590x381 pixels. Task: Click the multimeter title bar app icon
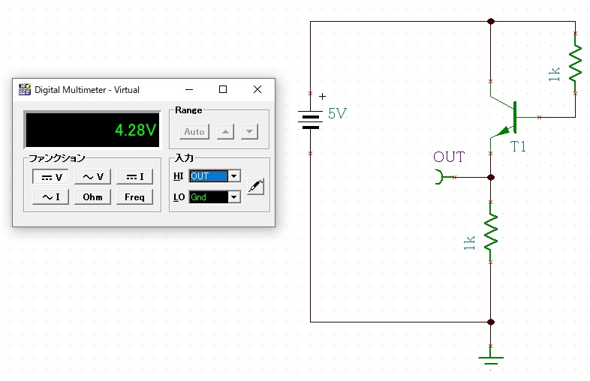pos(25,89)
